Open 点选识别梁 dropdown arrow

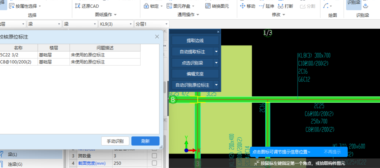click(x=216, y=63)
